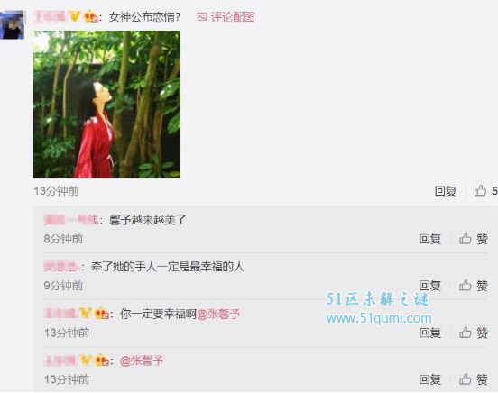The height and width of the screenshot is (393, 498).
Task: Click 回复 for the 你一定要幸福啊 reply
Action: [429, 333]
